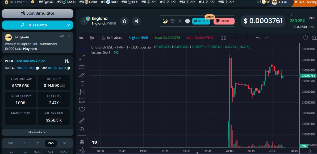Open hot pair #10 ULX
Viewport: 317px width, 154px height.
pyautogui.click(x=130, y=2)
